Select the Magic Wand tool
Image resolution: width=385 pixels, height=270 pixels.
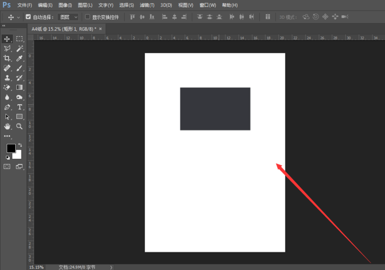[19, 48]
